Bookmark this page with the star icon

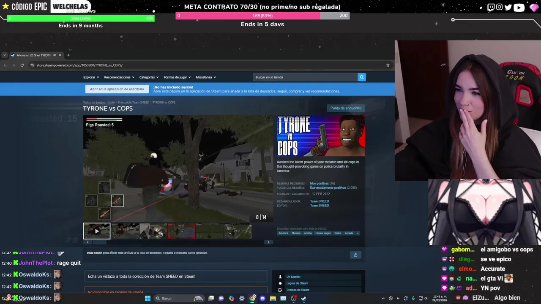pyautogui.click(x=388, y=65)
